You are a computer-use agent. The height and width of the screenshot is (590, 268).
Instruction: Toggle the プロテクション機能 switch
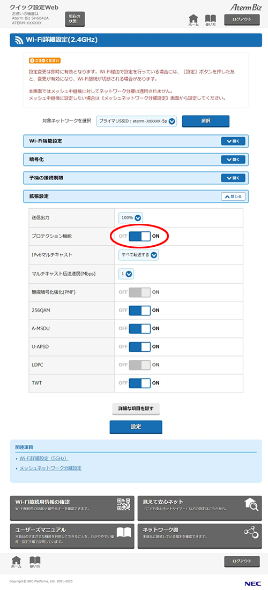[x=139, y=236]
